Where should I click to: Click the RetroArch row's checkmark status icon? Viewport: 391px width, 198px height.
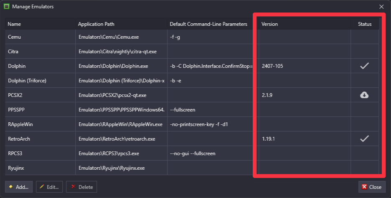click(364, 139)
